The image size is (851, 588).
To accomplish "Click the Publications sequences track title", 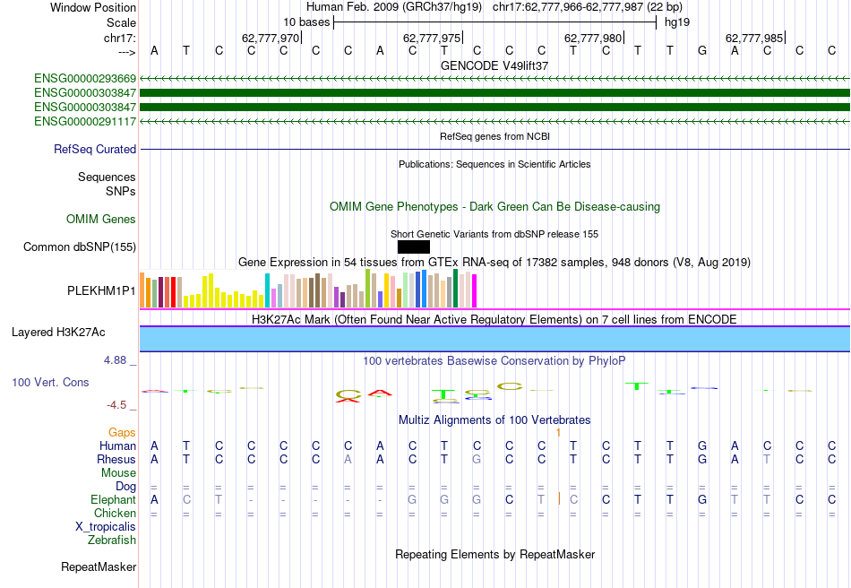I will point(494,164).
